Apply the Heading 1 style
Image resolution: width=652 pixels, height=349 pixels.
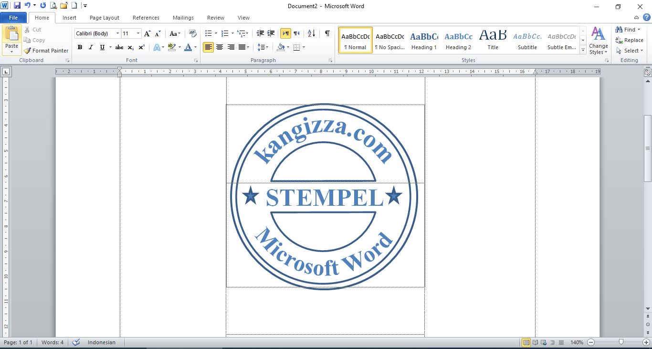coord(424,41)
